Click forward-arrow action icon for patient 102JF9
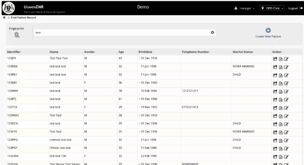The image size is (304, 165). (275, 59)
